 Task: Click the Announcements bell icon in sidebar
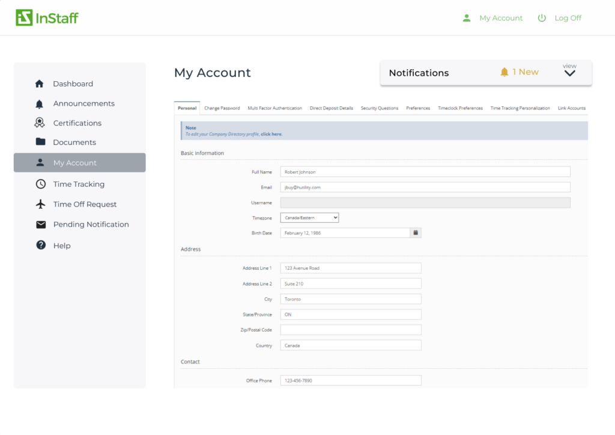pos(39,104)
